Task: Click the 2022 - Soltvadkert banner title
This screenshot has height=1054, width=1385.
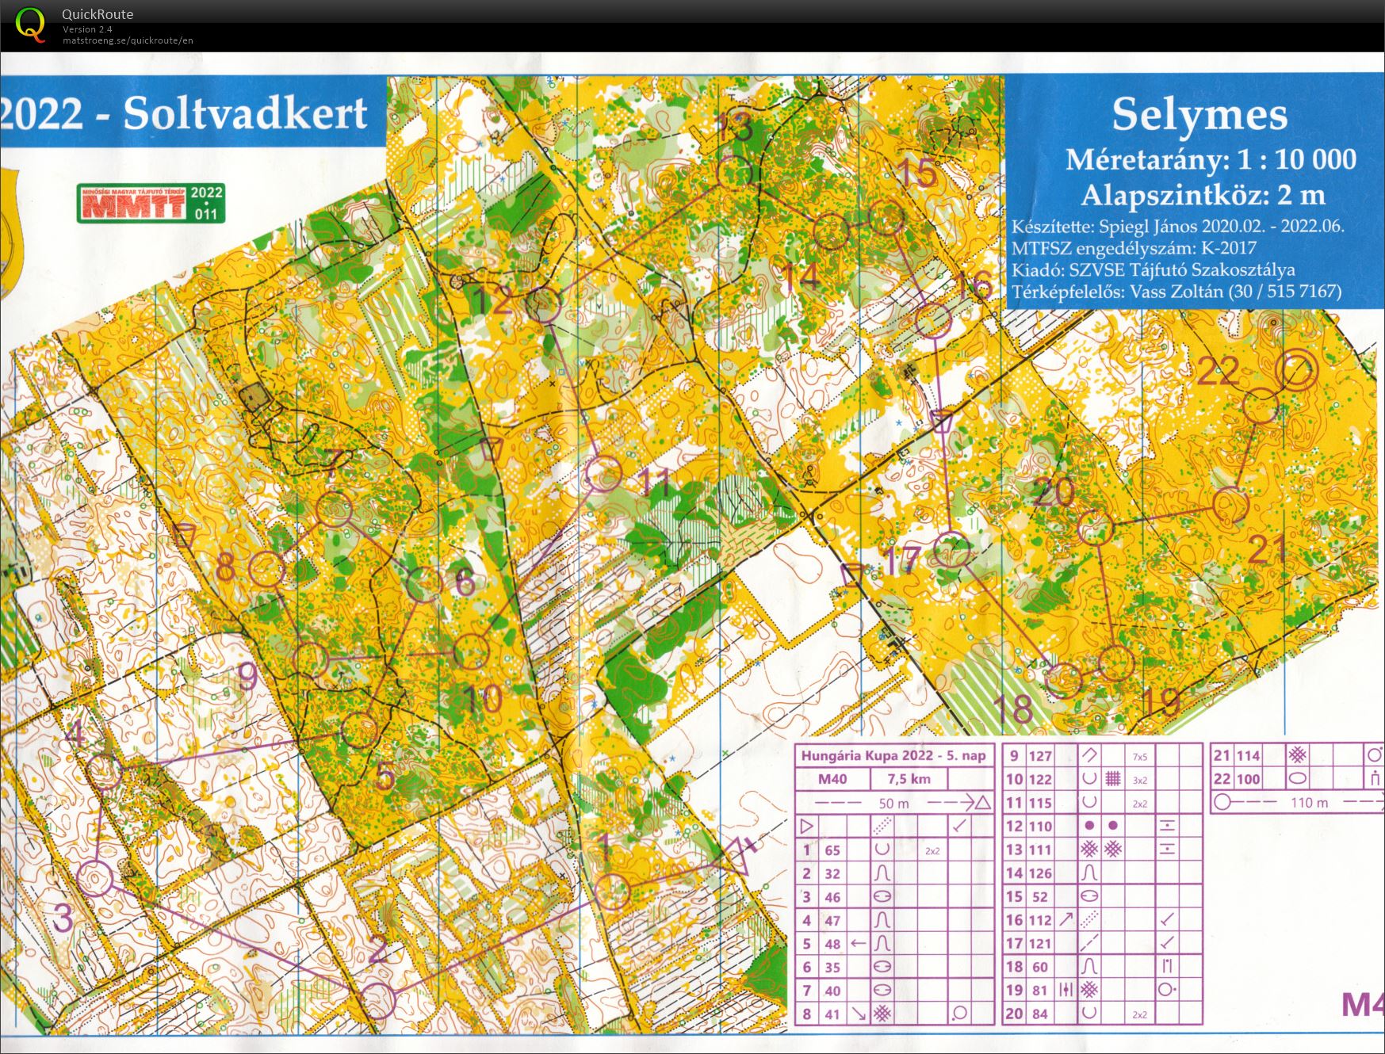Action: [184, 113]
